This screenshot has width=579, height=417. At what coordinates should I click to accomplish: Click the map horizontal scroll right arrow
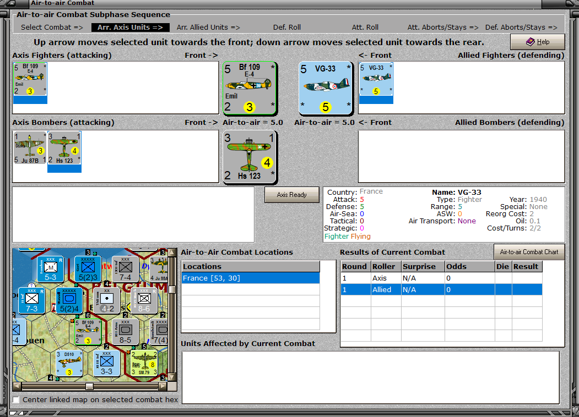(163, 386)
